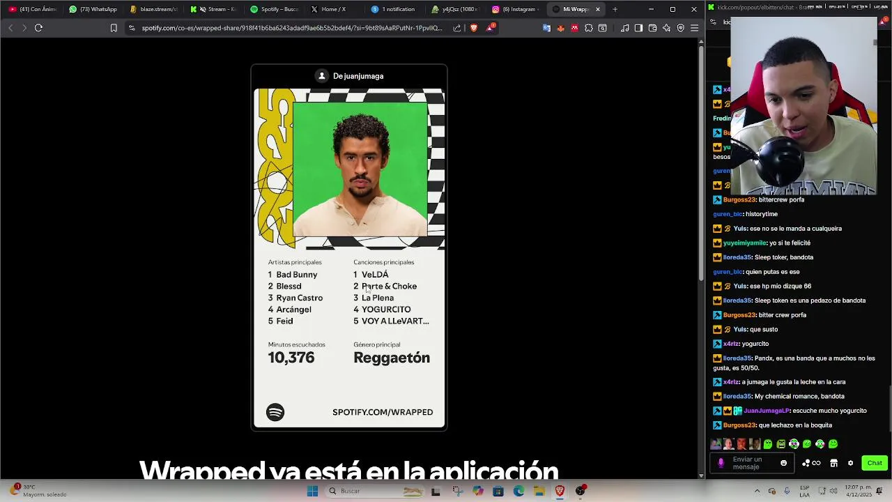The image size is (892, 502).
Task: Open Leo AI sparkle icon
Action: 667,28
